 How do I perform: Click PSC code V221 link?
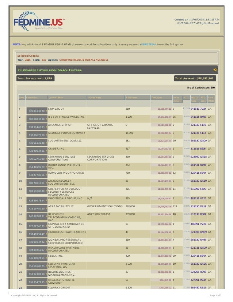tap(203, 199)
